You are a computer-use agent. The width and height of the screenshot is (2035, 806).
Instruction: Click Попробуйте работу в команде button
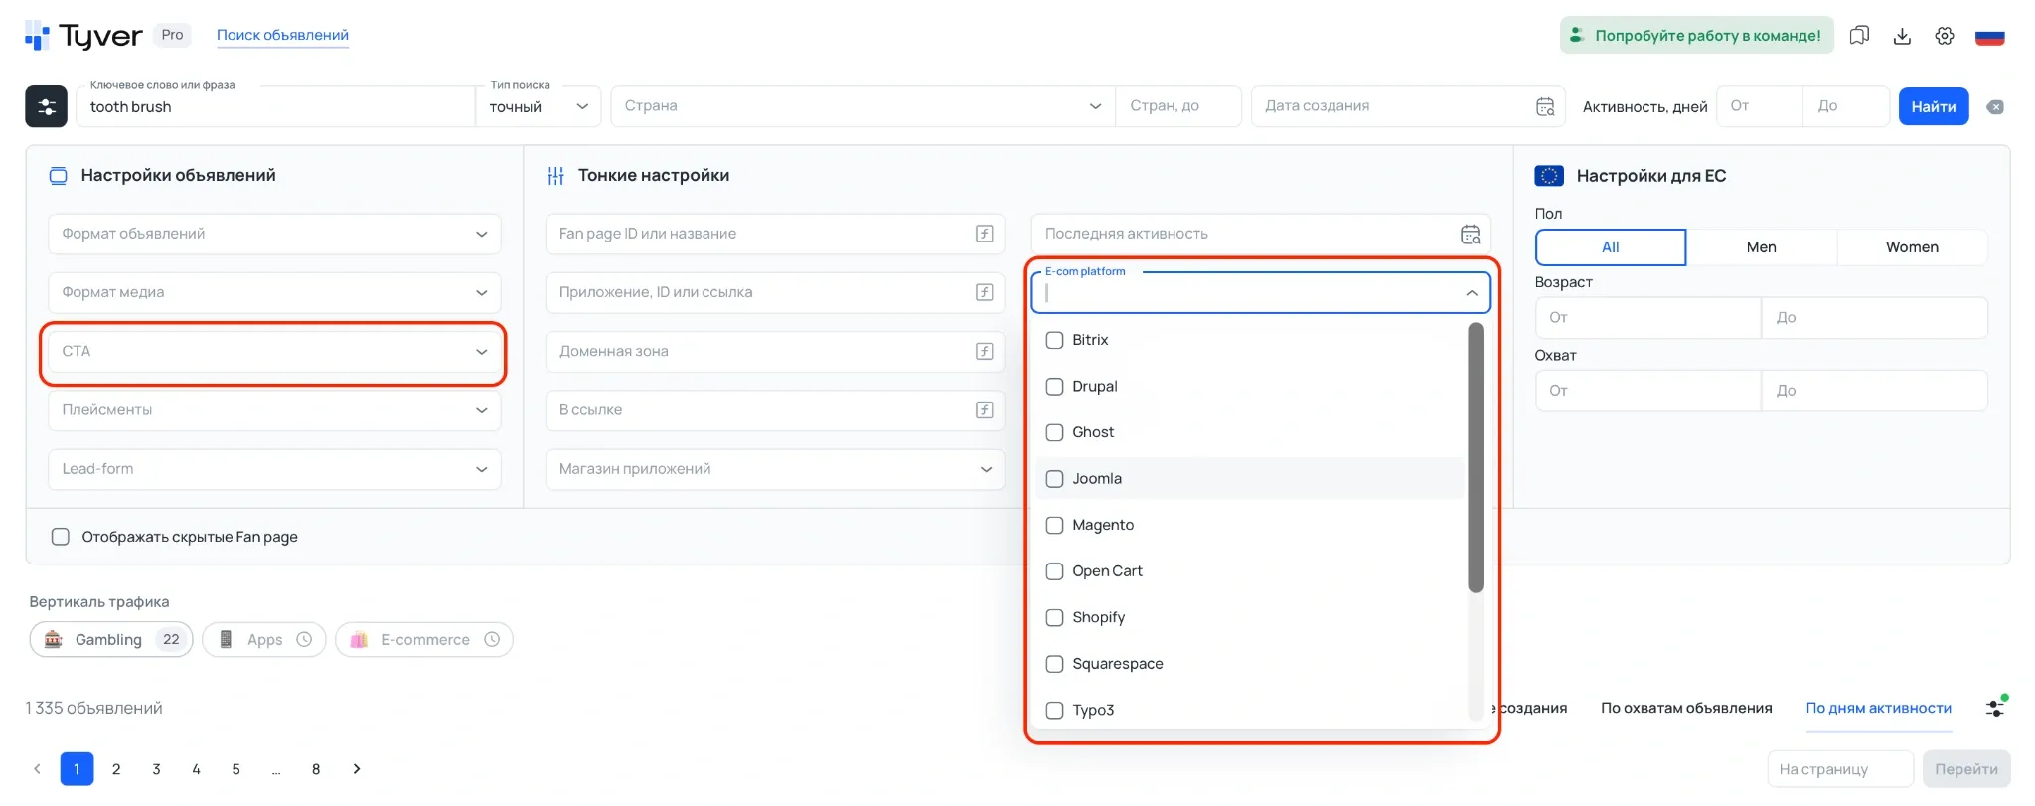pos(1696,36)
